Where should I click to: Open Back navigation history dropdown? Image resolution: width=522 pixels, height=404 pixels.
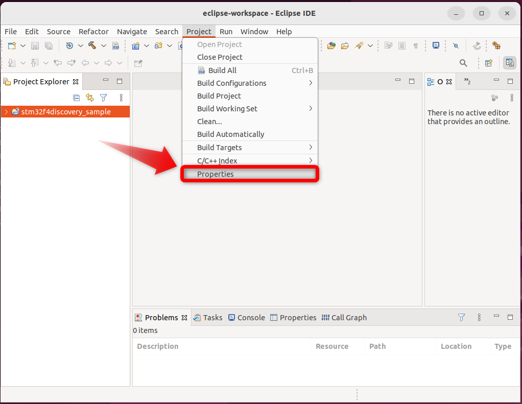97,63
